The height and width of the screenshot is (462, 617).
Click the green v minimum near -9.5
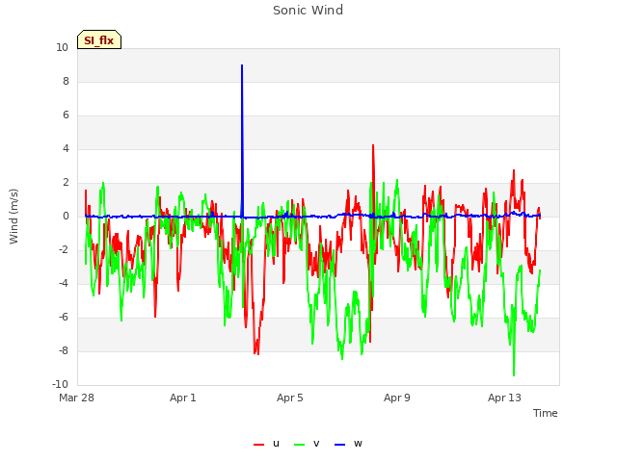514,375
